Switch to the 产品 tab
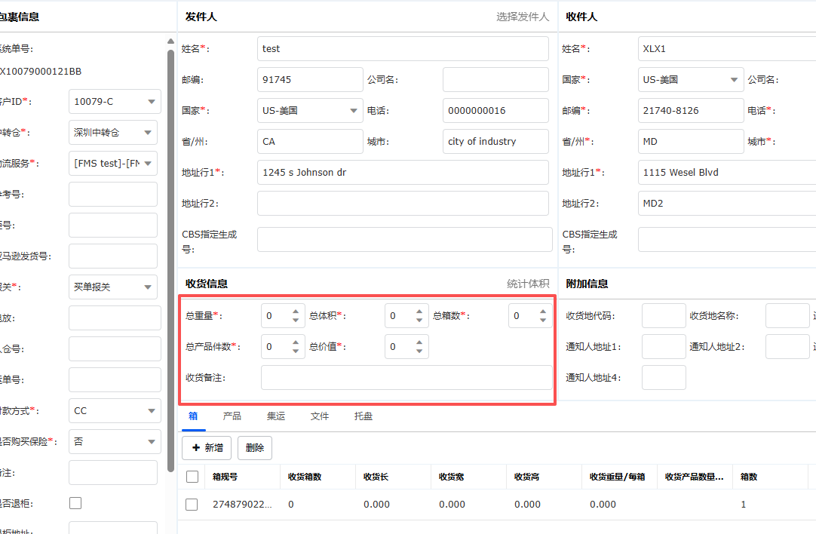The image size is (816, 534). click(x=232, y=416)
